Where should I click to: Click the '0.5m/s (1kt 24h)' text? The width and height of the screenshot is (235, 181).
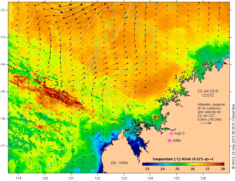(x=209, y=120)
